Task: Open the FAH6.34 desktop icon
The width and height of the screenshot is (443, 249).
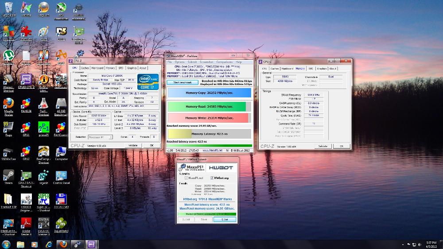Action: point(26,105)
